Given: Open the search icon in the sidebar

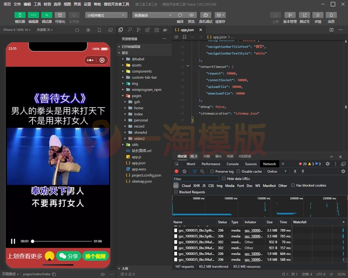Looking at the screenshot, I should (130, 30).
